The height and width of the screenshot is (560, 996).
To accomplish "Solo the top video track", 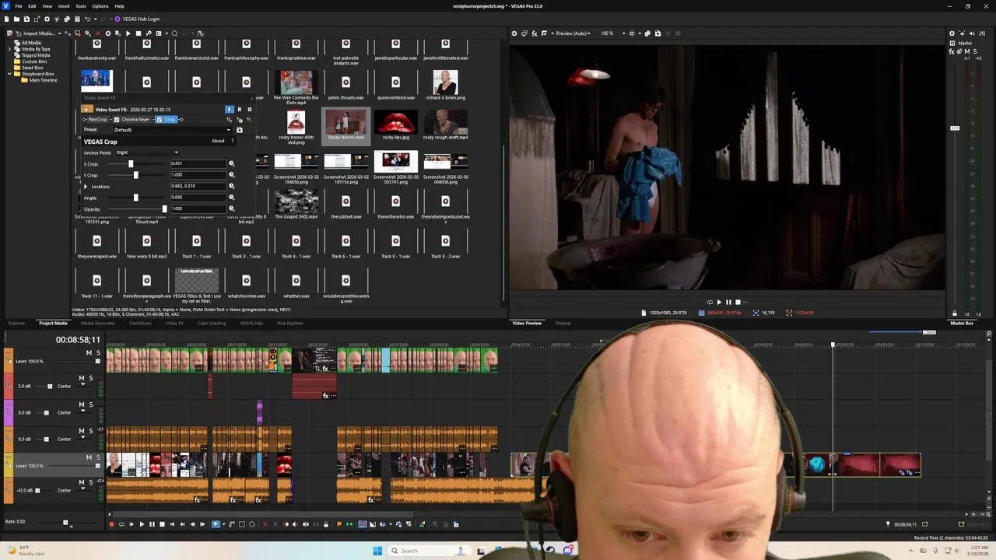I will [97, 353].
